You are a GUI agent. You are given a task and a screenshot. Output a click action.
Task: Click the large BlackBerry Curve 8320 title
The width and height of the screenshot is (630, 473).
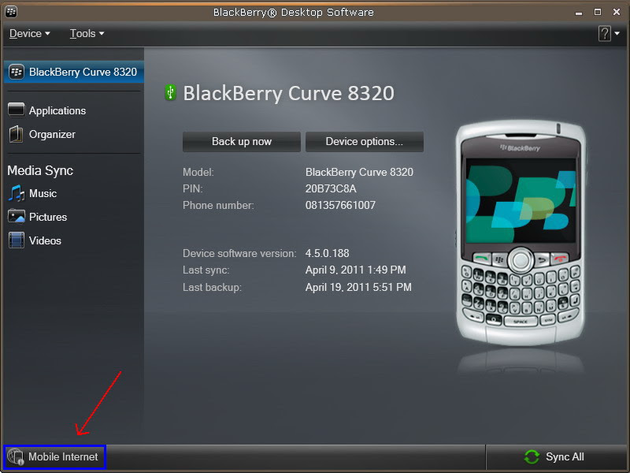point(288,93)
